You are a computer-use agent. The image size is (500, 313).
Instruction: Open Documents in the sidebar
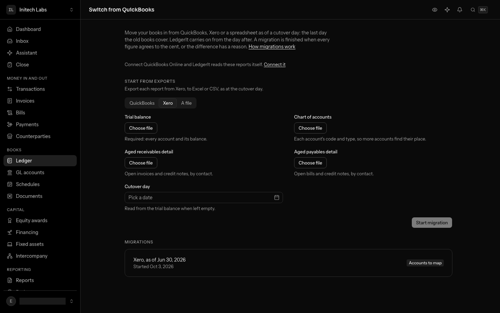coord(40,196)
